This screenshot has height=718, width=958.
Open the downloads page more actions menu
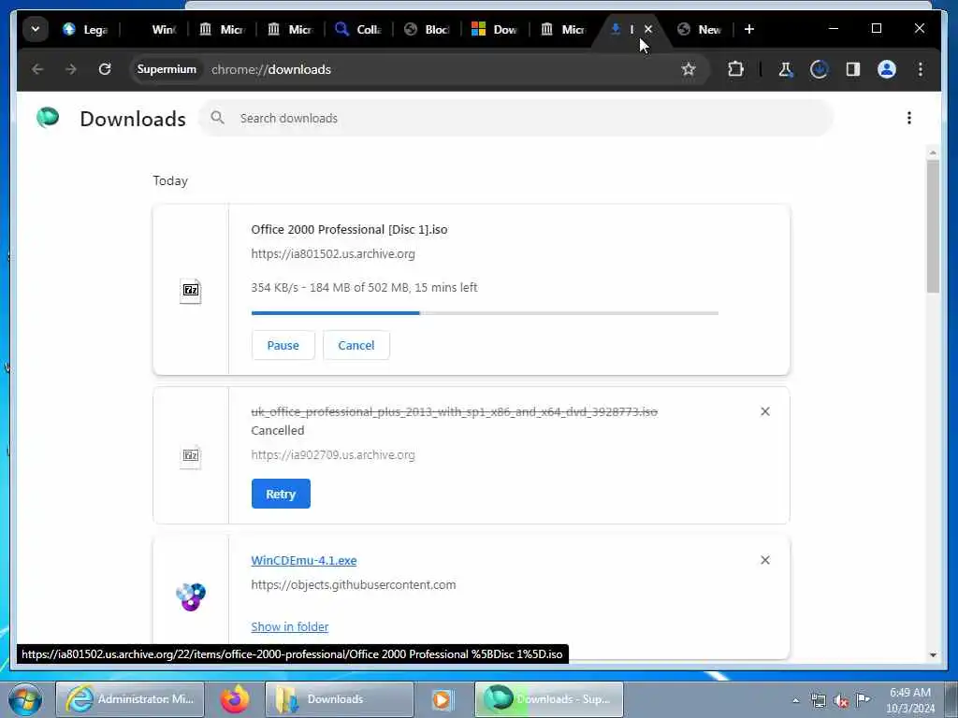coord(909,118)
